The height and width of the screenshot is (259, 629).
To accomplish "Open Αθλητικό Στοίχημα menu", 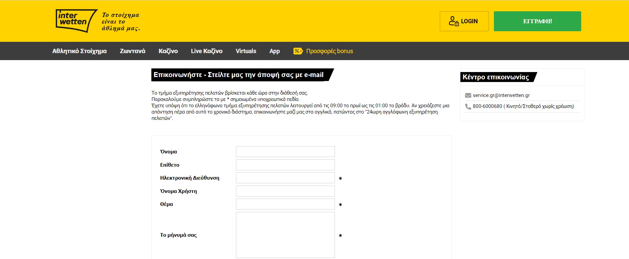I will 79,51.
